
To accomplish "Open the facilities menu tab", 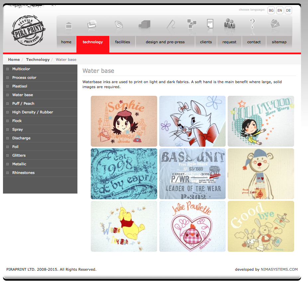I will [122, 42].
